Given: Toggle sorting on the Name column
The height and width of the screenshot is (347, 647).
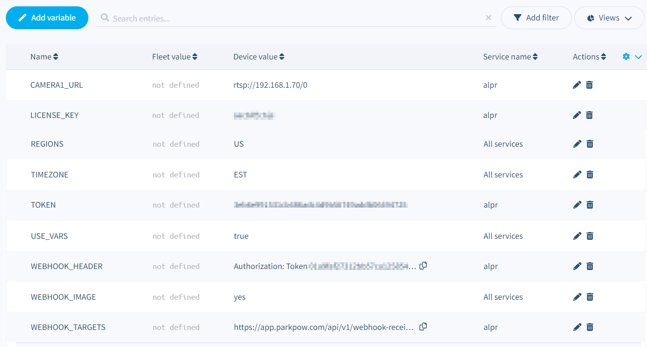Looking at the screenshot, I should click(56, 56).
